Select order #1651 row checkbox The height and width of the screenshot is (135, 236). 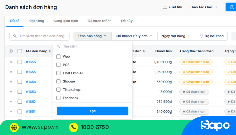[20, 112]
